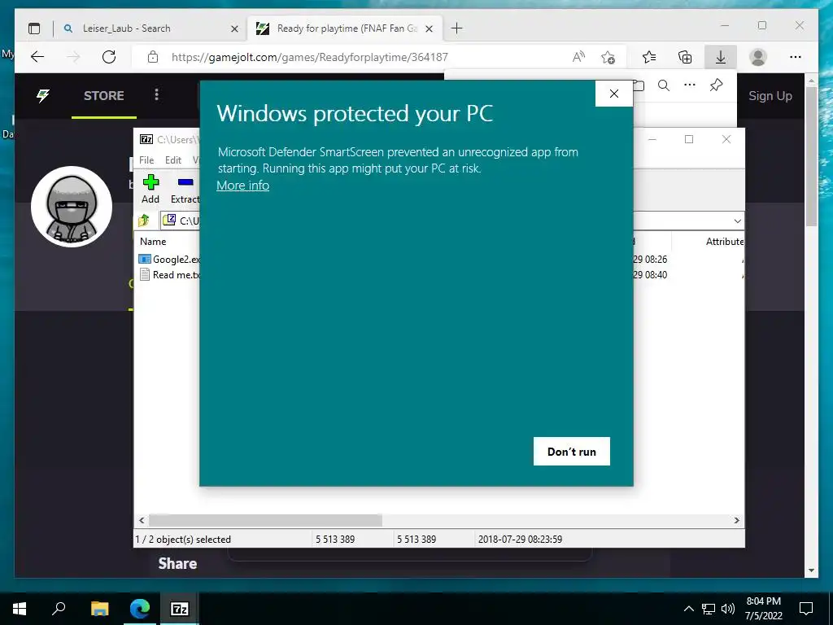Open the 7-Zip File menu
Screen dimensions: 833x625
(146, 160)
